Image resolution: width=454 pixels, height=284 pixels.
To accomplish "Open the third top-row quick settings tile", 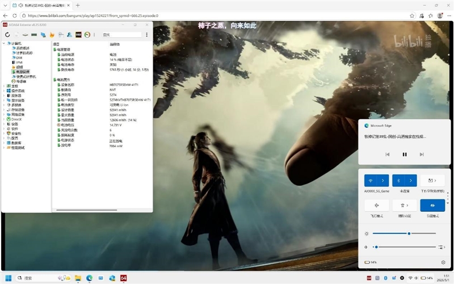I will [432, 181].
